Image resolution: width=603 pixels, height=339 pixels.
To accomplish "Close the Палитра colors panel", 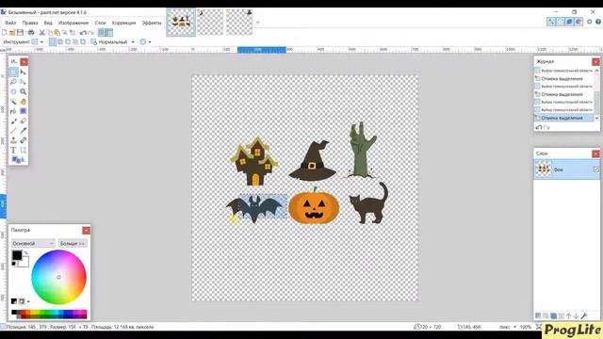I will (86, 230).
